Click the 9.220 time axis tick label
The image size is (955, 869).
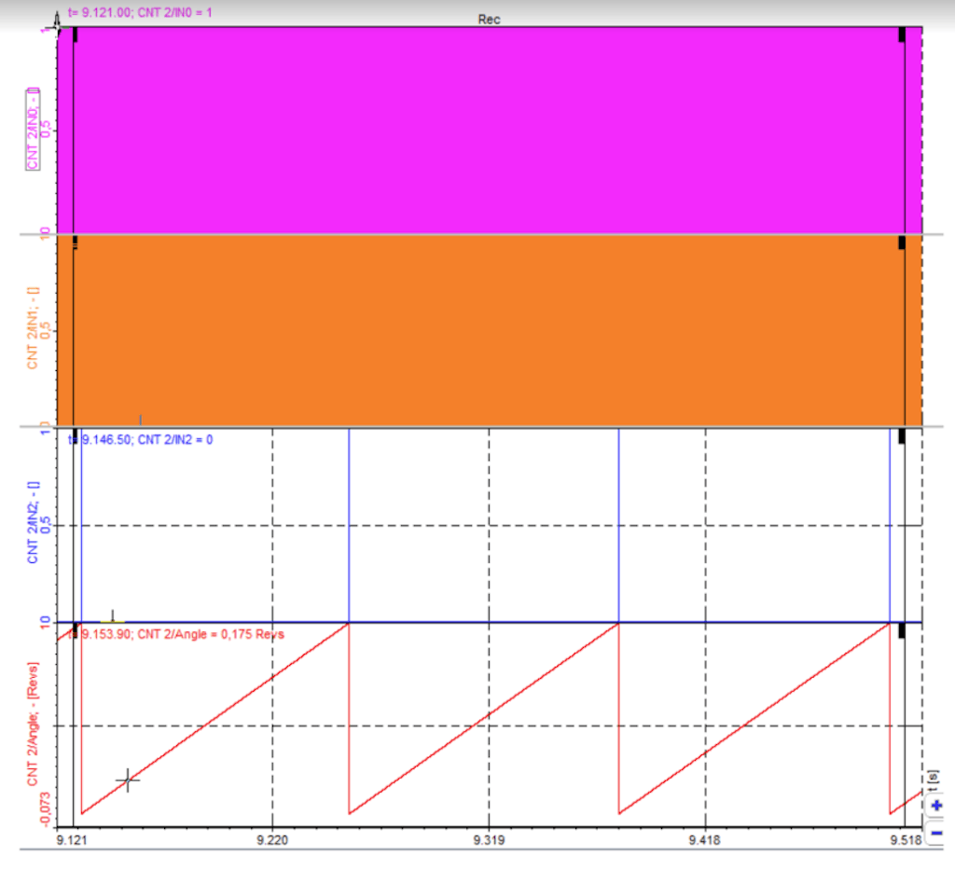pos(272,840)
